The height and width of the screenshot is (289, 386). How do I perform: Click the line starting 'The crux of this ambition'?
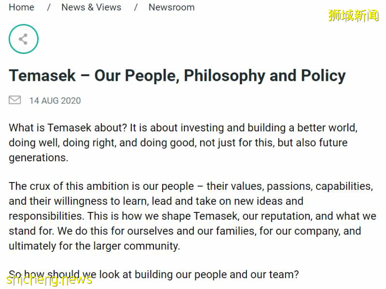pos(191,186)
